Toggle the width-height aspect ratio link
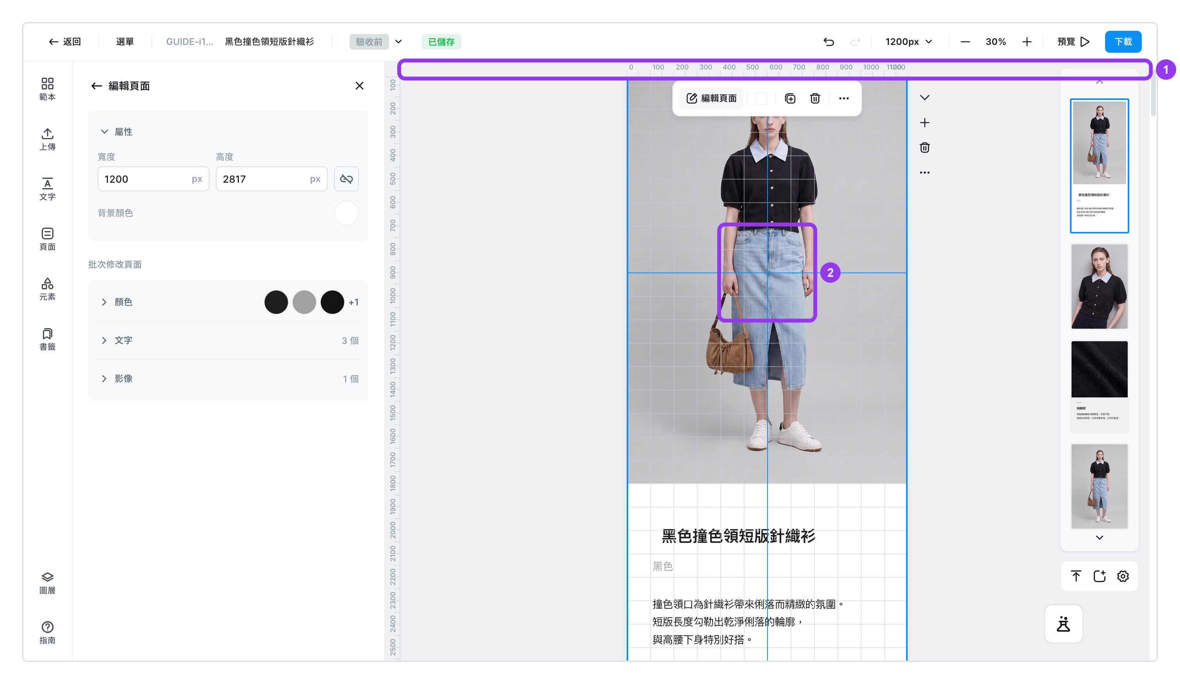 pyautogui.click(x=346, y=178)
